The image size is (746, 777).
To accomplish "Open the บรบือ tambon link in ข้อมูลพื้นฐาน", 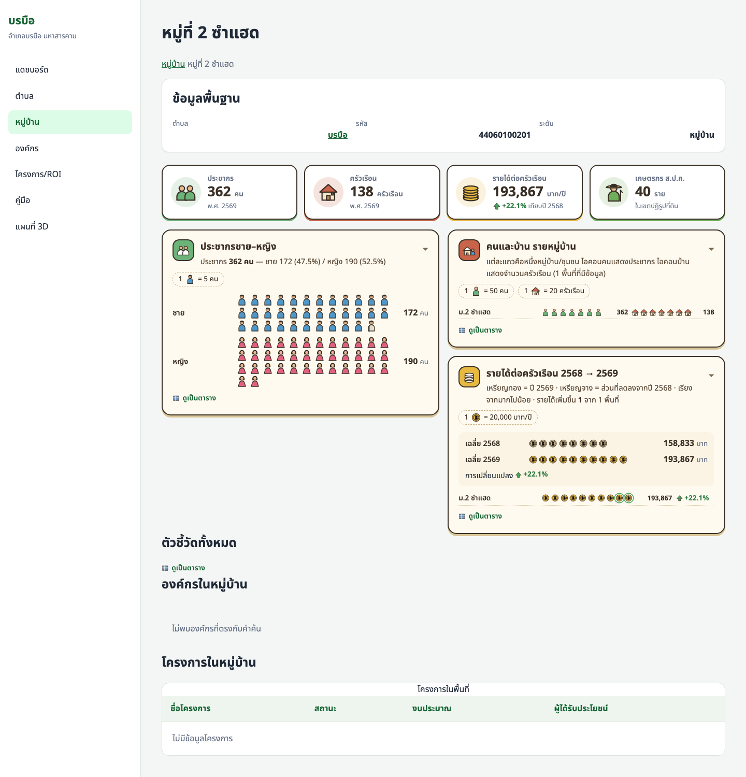I will pos(338,135).
